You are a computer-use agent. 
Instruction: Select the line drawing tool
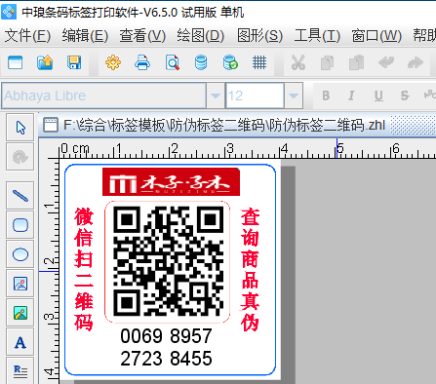[20, 196]
